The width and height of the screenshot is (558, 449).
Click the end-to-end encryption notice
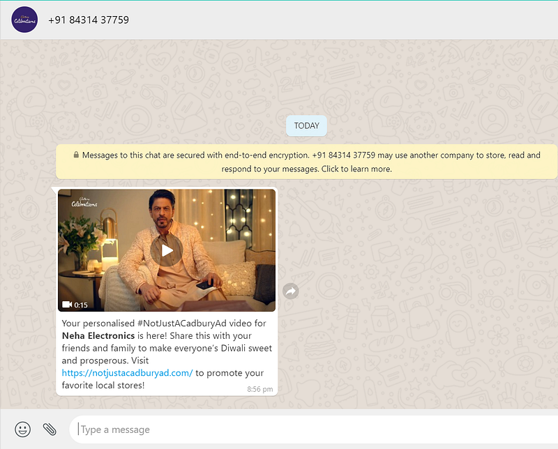tap(307, 162)
